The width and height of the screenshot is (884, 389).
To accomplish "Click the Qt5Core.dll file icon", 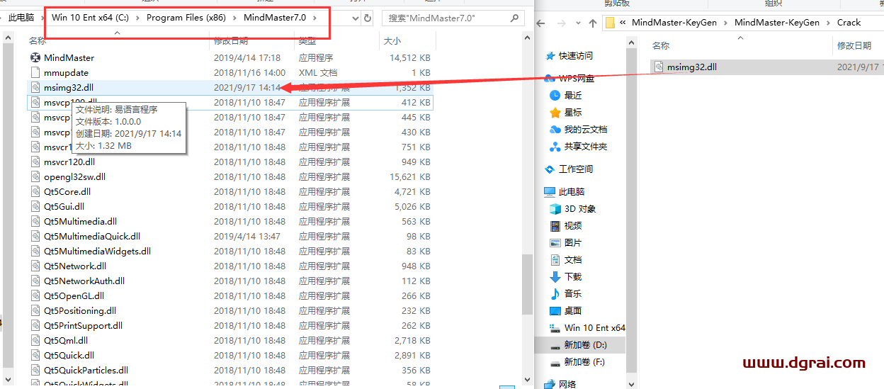I will 35,191.
